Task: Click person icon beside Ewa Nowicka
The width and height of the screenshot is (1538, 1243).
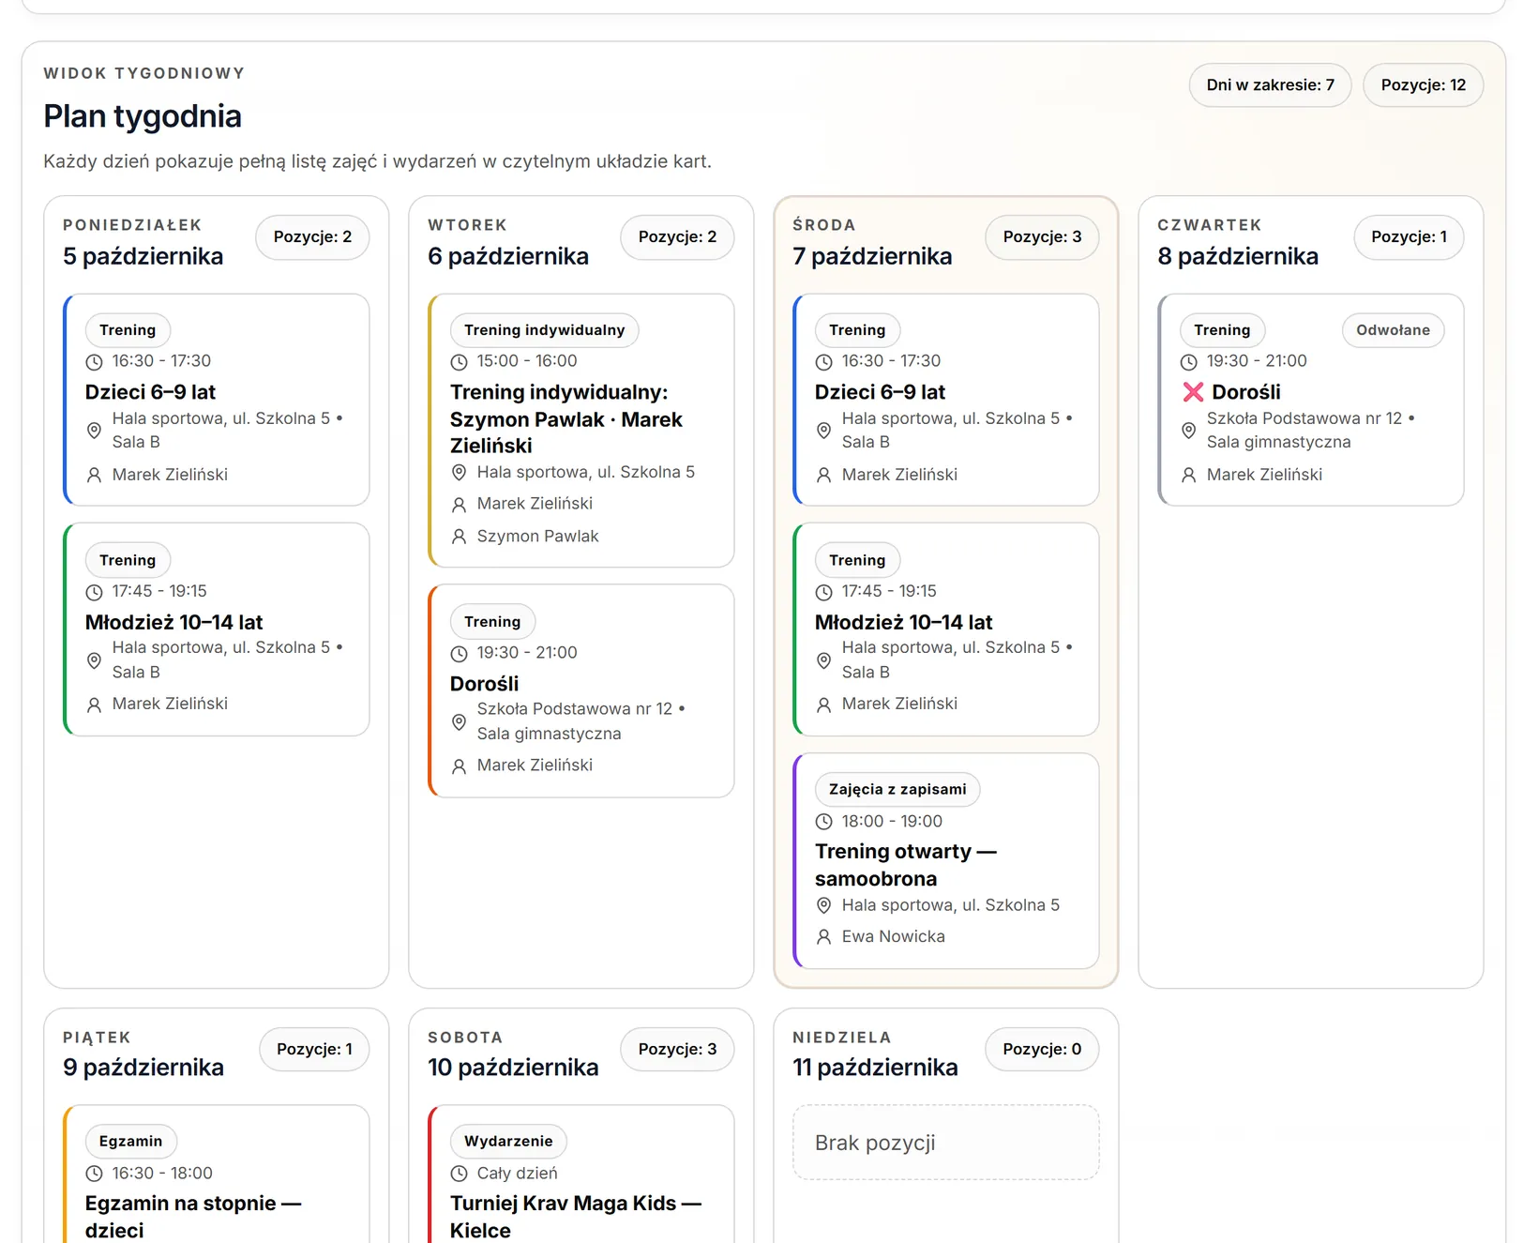Action: click(x=823, y=936)
